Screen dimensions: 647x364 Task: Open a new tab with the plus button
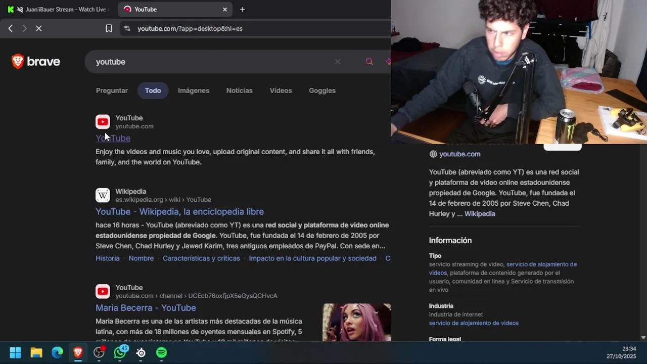(x=243, y=9)
